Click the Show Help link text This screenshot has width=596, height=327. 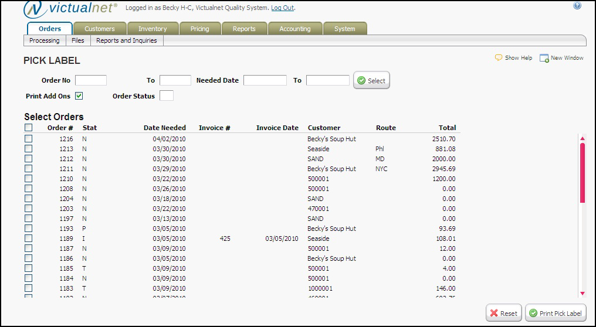pos(519,58)
